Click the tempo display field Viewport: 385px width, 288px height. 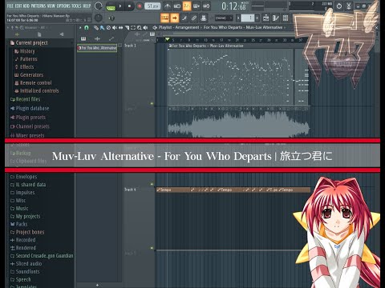[152, 6]
